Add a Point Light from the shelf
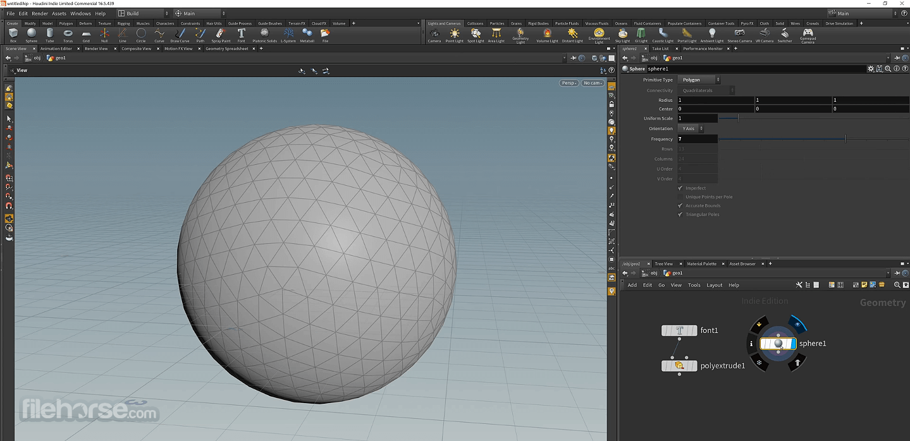The image size is (910, 441). click(x=454, y=35)
